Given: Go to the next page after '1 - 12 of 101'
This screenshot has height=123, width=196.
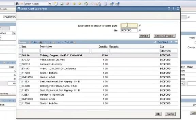Looking at the screenshot, I should 75,42.
